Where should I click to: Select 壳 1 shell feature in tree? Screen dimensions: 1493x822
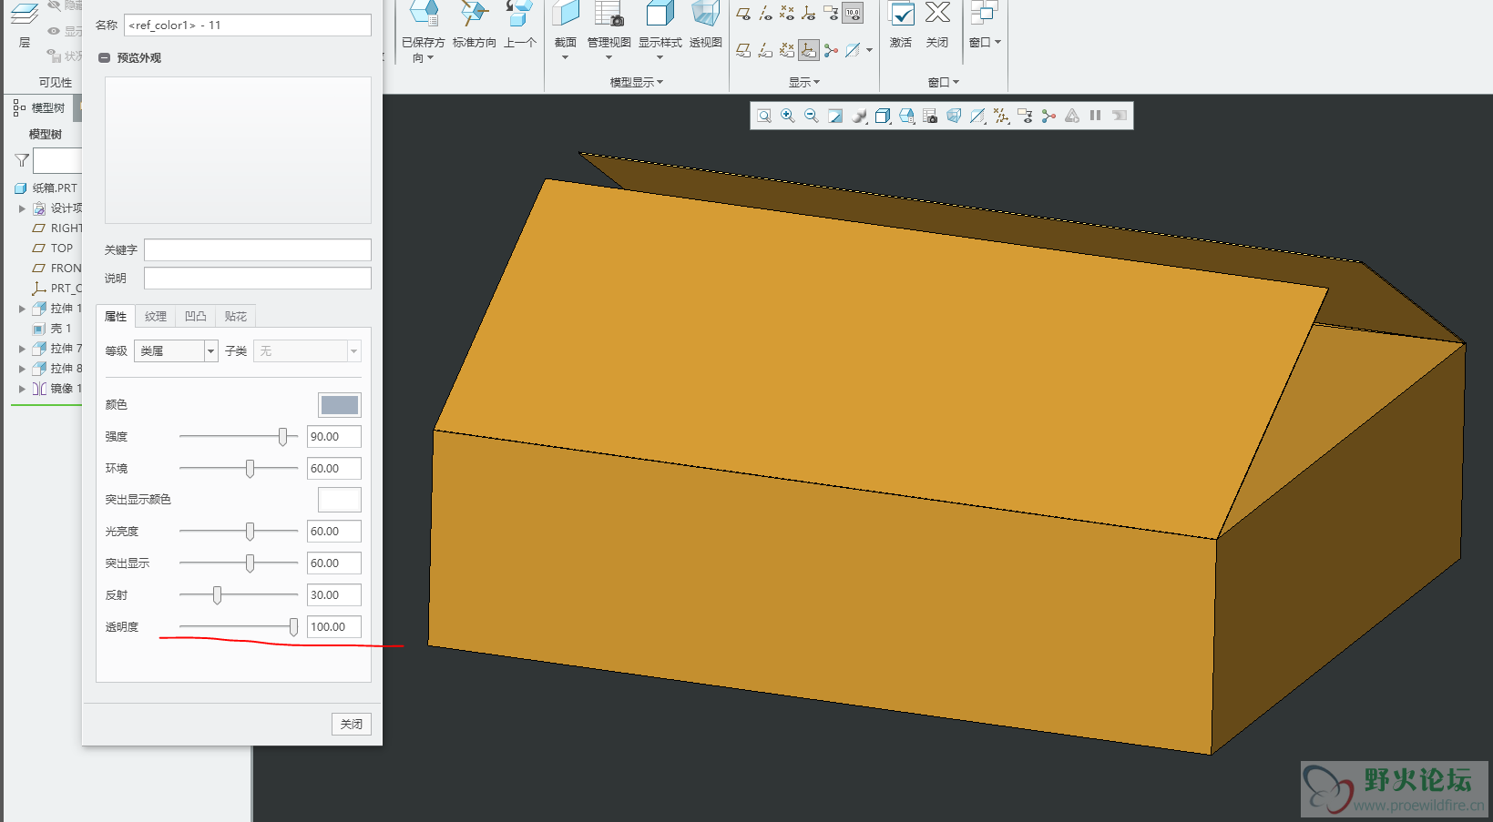click(52, 329)
